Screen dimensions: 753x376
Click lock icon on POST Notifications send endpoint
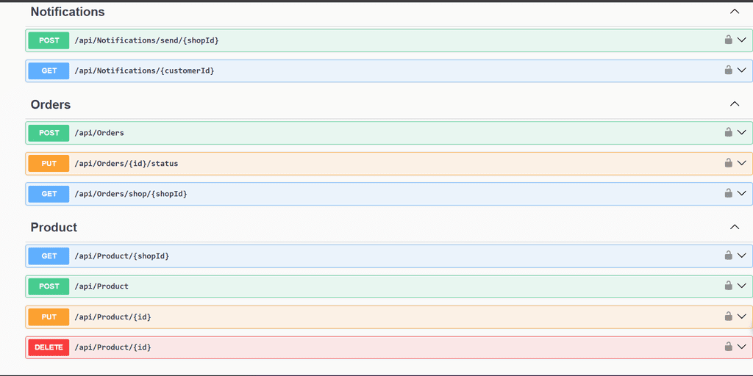[x=728, y=40]
